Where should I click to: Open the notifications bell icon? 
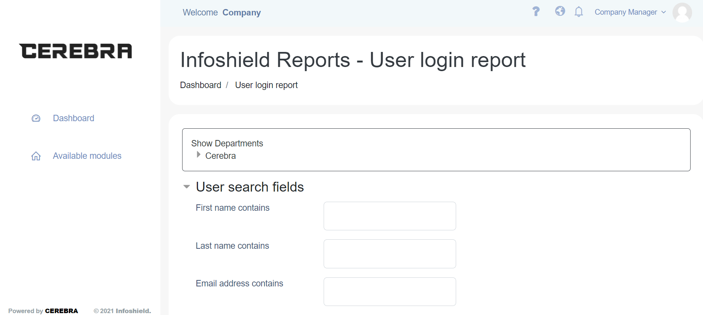point(579,12)
